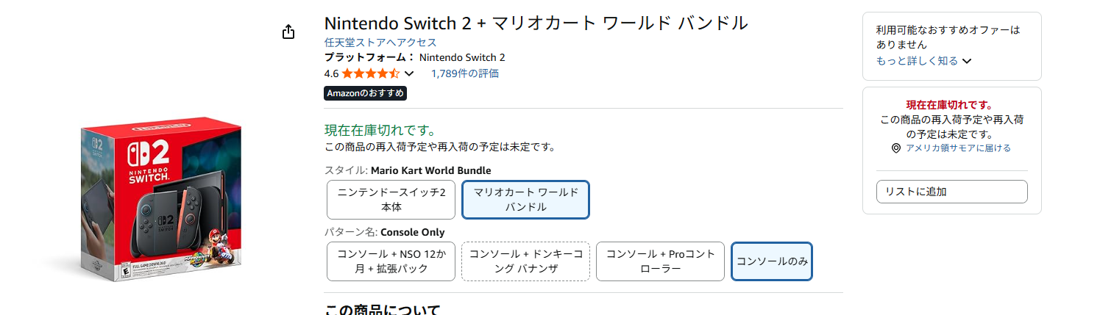Expand the もっと詳しく知る chevron
Image resolution: width=1114 pixels, height=315 pixels.
pyautogui.click(x=967, y=61)
